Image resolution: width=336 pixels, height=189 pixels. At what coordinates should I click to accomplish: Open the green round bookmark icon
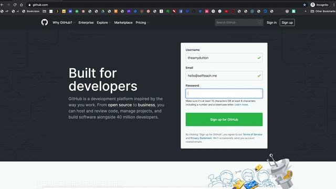click(77, 11)
